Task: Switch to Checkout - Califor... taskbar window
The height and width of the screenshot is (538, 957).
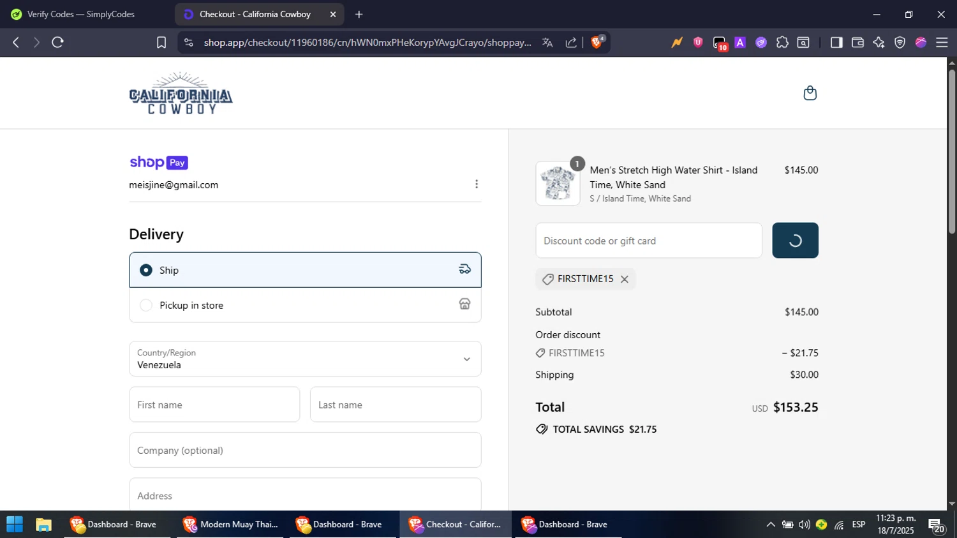Action: 456,525
